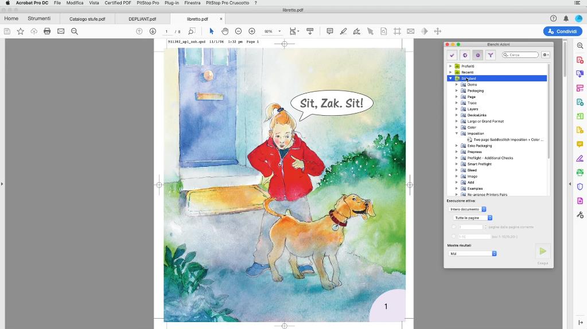Click the Sign pen tool icon

(357, 32)
